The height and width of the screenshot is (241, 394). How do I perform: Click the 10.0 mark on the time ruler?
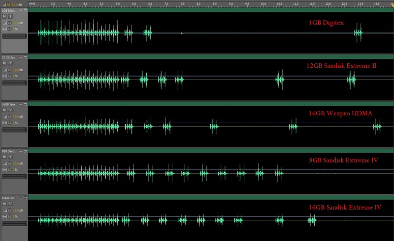263,4
